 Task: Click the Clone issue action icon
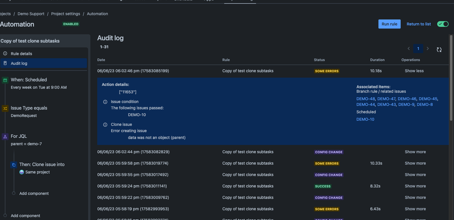(x=14, y=165)
